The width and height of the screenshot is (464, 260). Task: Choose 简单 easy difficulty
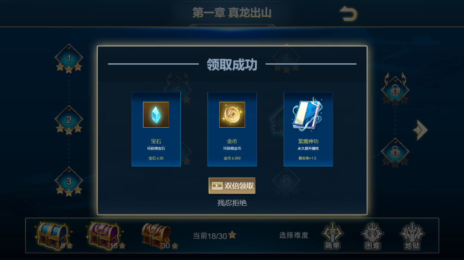(332, 236)
